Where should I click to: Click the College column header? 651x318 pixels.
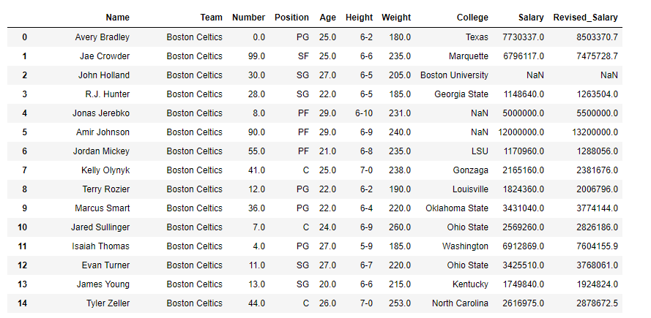pyautogui.click(x=472, y=18)
